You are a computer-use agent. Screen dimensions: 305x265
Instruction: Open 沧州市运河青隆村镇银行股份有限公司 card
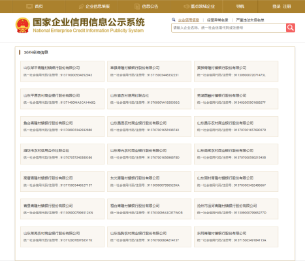(x=236, y=209)
